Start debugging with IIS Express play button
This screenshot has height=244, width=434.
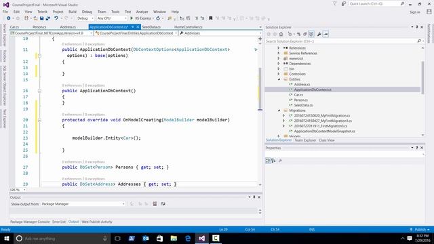(x=132, y=18)
